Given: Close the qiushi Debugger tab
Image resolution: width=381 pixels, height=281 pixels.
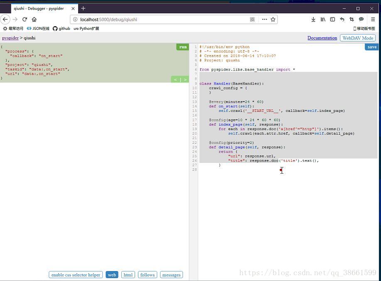Looking at the screenshot, I should pyautogui.click(x=73, y=8).
